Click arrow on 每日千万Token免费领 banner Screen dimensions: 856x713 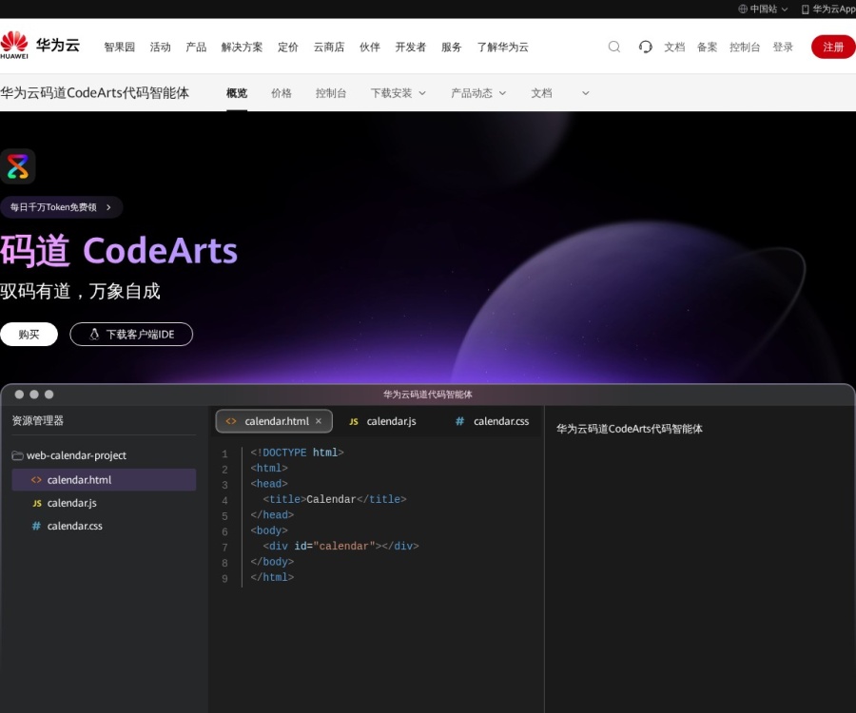click(108, 207)
